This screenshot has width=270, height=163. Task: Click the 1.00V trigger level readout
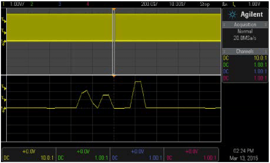[254, 4]
